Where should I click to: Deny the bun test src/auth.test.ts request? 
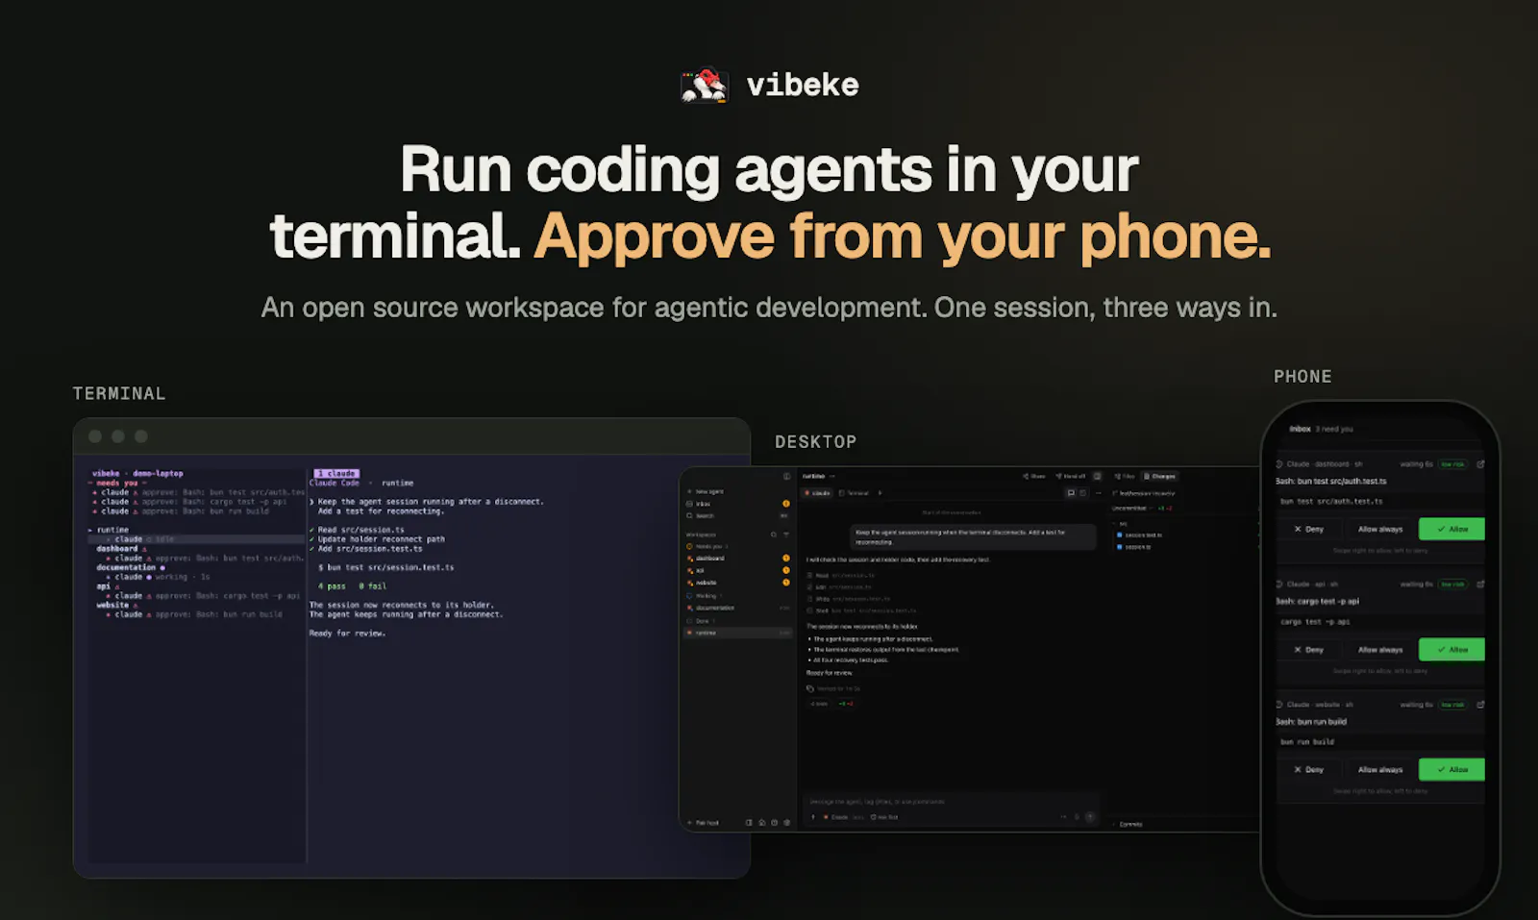click(x=1308, y=529)
